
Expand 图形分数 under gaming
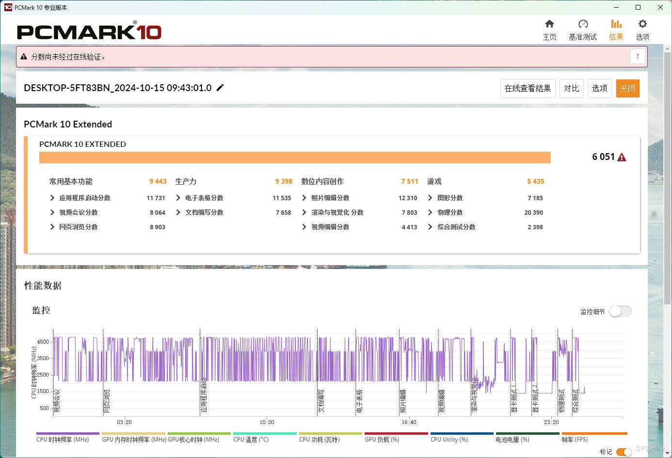point(430,198)
